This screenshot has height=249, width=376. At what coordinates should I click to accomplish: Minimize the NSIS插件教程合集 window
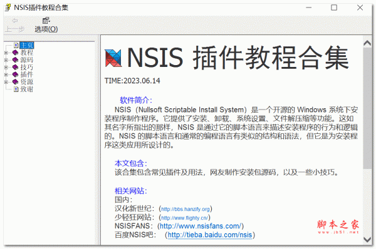tap(308, 8)
